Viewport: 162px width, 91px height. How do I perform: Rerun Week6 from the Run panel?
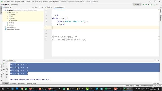pyautogui.click(x=4, y=63)
